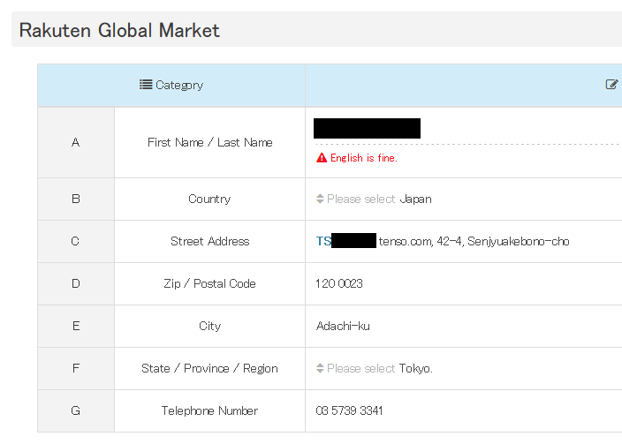Click the blacked-out name field

click(x=367, y=129)
